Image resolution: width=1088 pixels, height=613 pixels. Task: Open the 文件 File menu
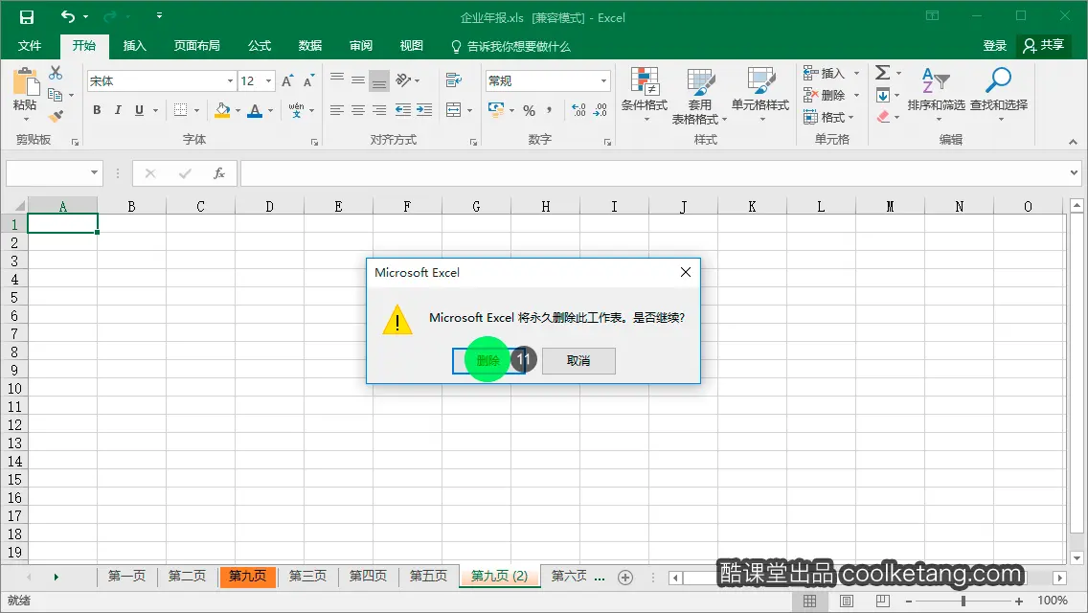pyautogui.click(x=30, y=46)
